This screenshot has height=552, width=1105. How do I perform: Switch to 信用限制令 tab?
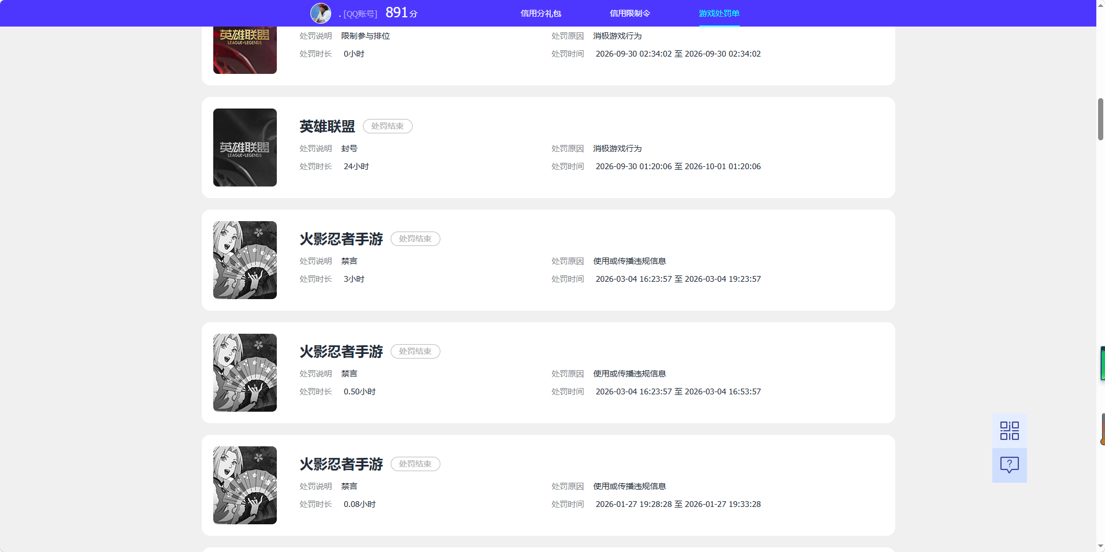(x=630, y=13)
